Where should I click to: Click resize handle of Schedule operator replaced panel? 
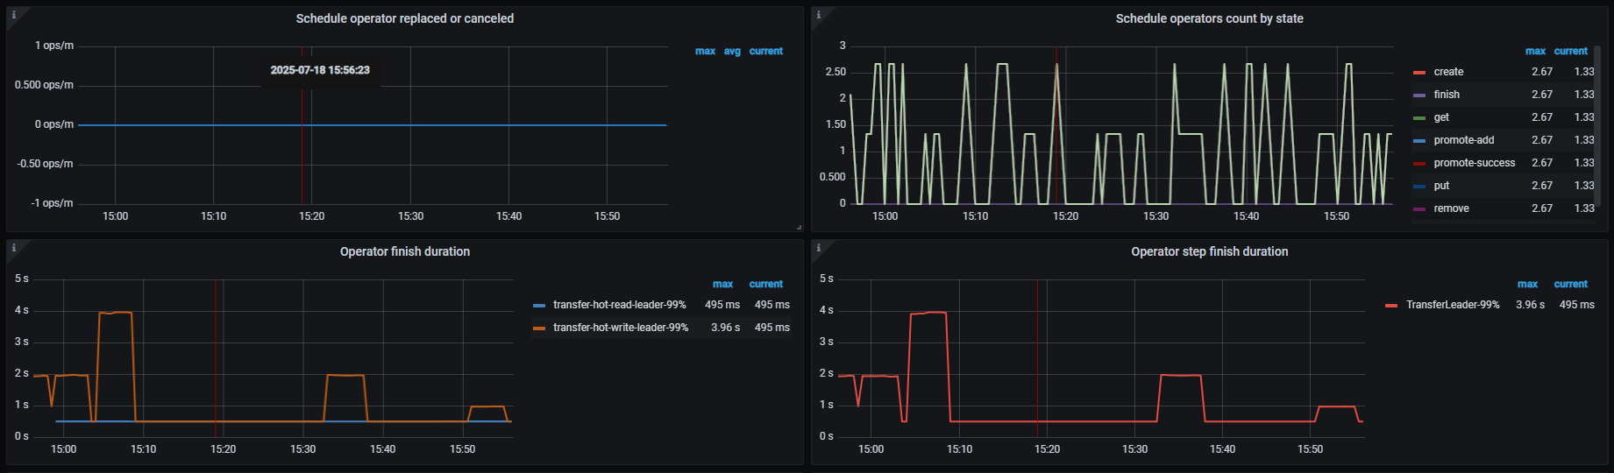click(799, 228)
